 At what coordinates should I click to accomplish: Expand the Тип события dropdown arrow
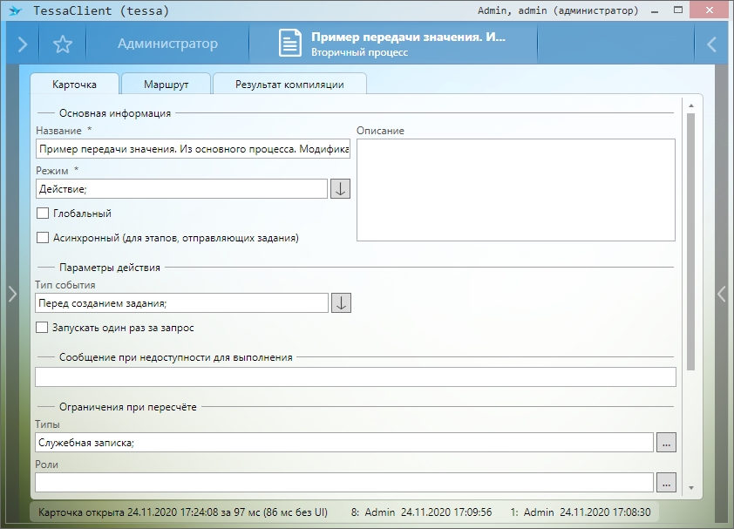tap(342, 302)
